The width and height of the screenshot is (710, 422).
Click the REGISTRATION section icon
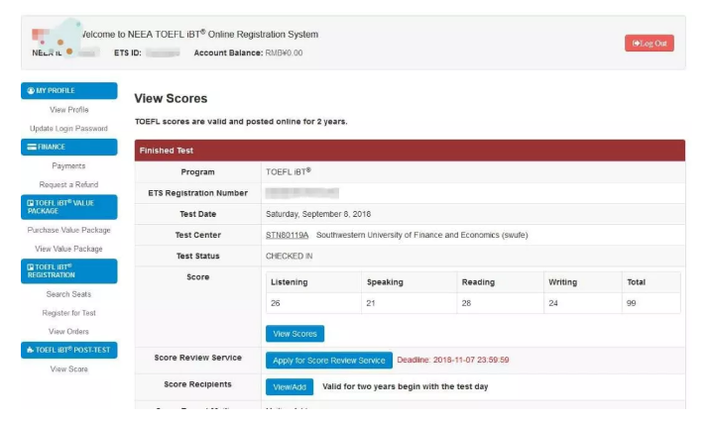coord(31,266)
